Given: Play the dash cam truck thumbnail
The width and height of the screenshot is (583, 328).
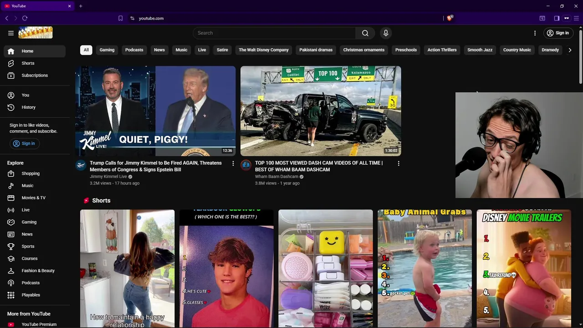Looking at the screenshot, I should 321,111.
